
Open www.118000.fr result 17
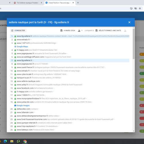pyautogui.click(x=31, y=95)
